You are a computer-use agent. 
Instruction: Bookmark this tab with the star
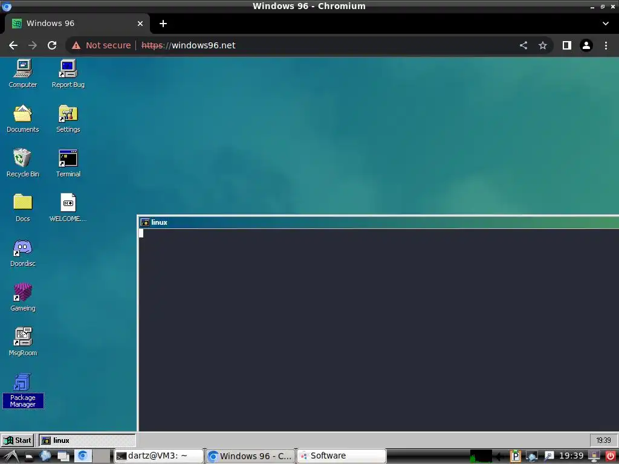[543, 45]
